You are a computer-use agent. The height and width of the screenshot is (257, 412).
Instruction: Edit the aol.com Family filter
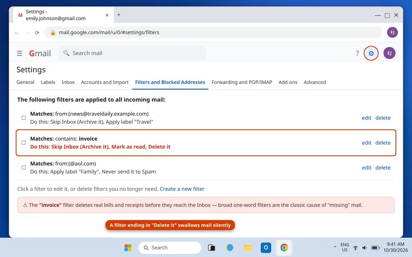coord(367,168)
